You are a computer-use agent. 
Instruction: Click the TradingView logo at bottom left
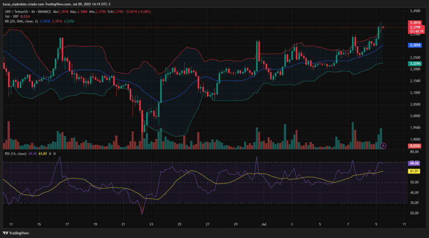[16, 233]
